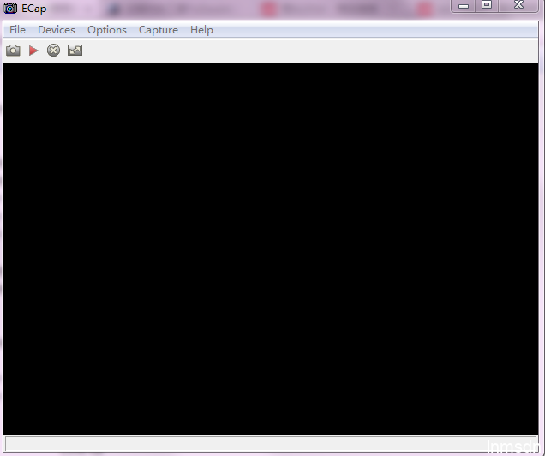Minimize the ECap window
This screenshot has height=456, width=545.
[464, 5]
